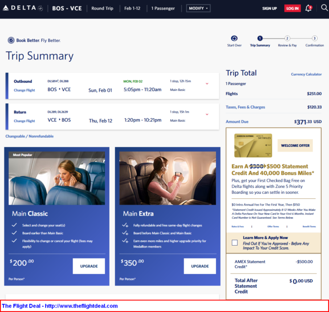Expand the Outbound flight details chevron
Image resolution: width=329 pixels, height=312 pixels.
tap(207, 84)
